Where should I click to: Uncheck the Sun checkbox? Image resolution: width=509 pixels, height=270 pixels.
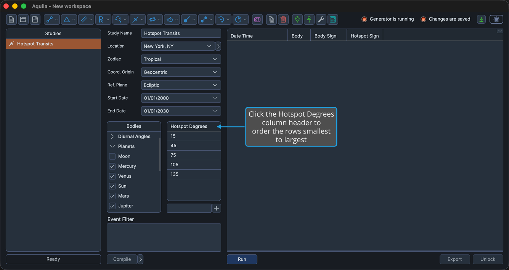point(112,186)
